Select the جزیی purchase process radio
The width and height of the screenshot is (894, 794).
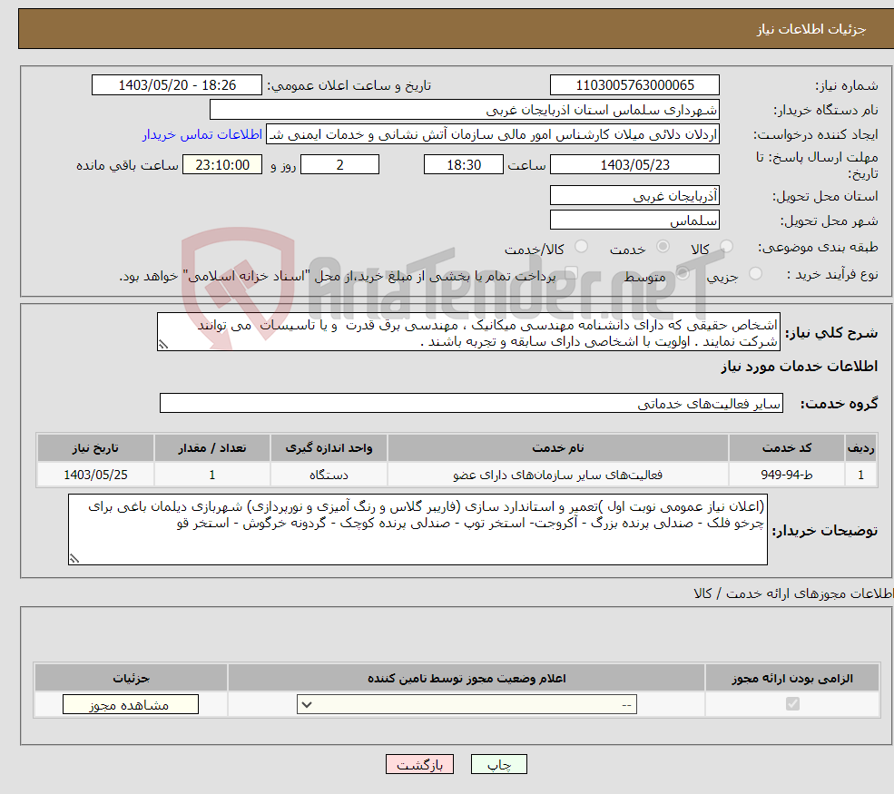pos(755,274)
